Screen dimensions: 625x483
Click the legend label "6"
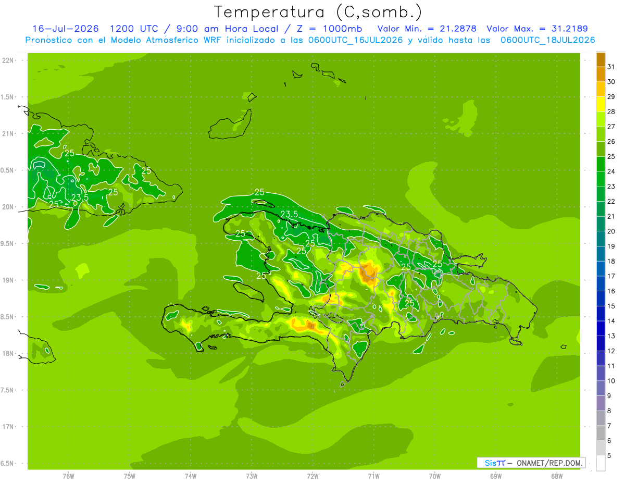click(x=609, y=441)
